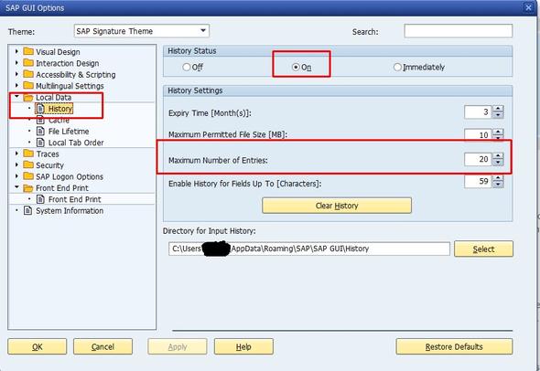
Task: Click the History page icon
Action: [40, 109]
